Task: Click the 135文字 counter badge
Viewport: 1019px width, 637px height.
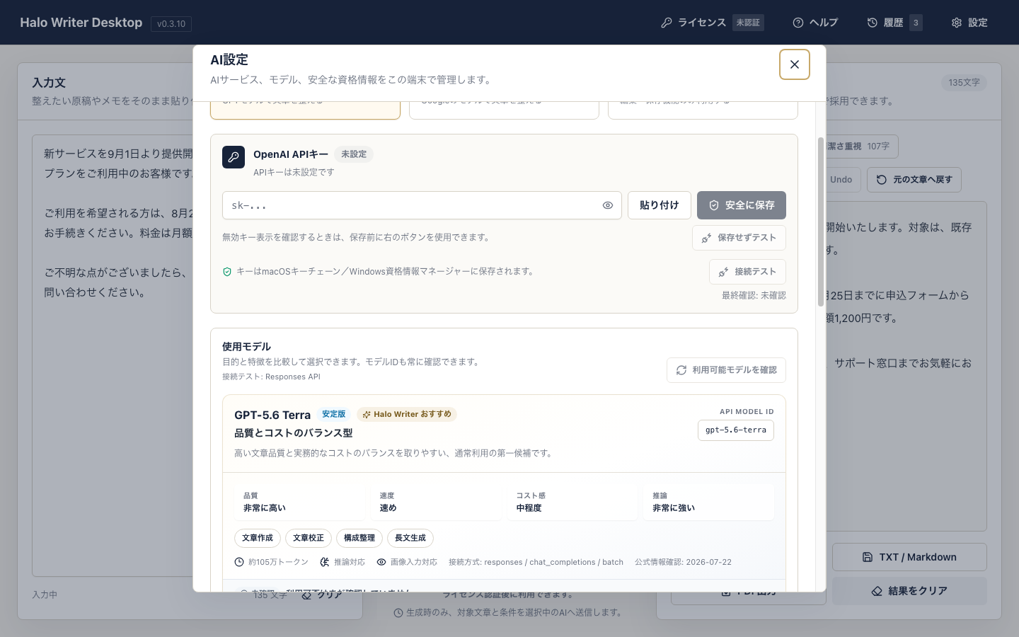Action: coord(964,83)
